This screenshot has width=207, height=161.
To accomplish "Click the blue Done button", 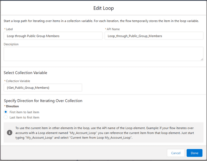I will pyautogui.click(x=194, y=153).
